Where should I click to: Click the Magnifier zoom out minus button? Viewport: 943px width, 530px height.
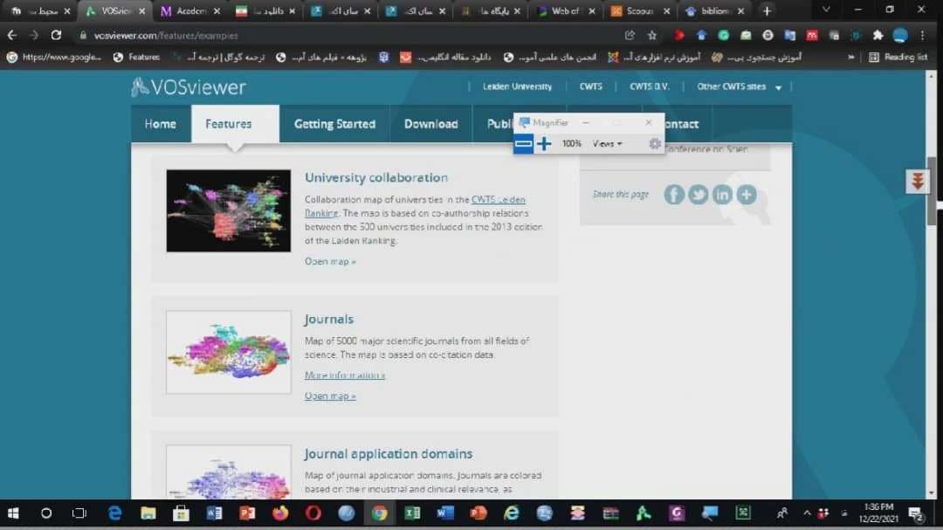[523, 144]
